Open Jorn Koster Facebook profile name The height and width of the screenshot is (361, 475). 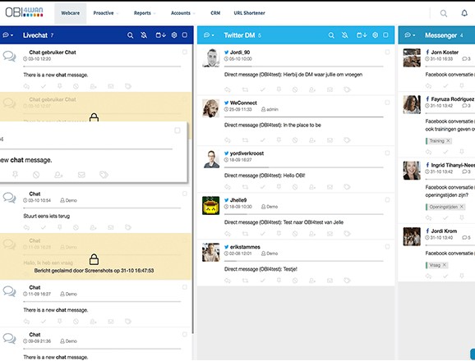445,52
